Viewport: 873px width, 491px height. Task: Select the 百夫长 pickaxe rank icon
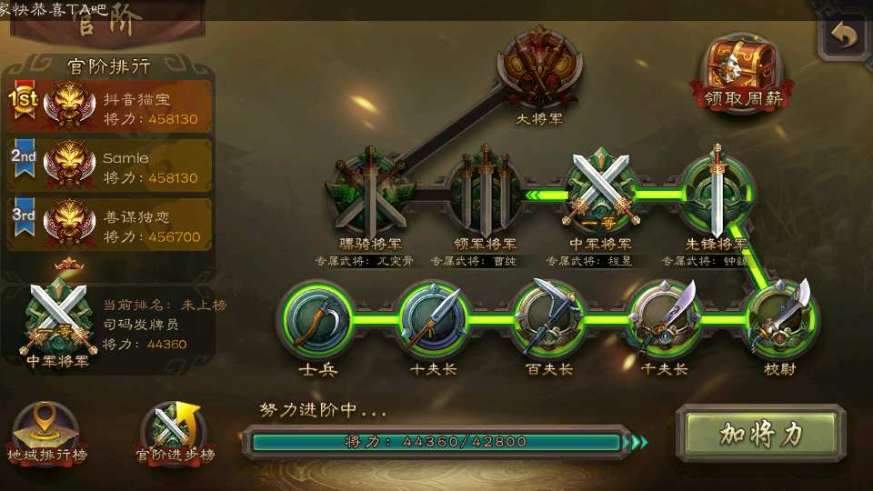point(548,319)
